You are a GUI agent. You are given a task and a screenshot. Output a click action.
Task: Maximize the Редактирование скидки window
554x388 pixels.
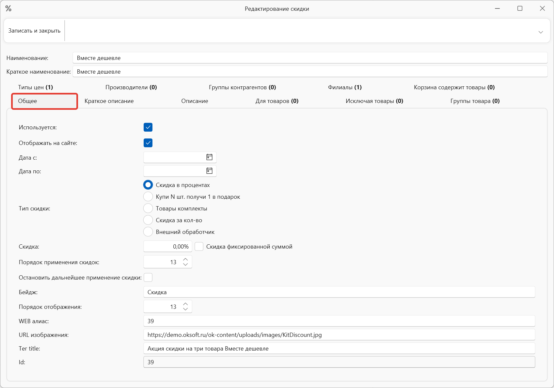pos(520,8)
